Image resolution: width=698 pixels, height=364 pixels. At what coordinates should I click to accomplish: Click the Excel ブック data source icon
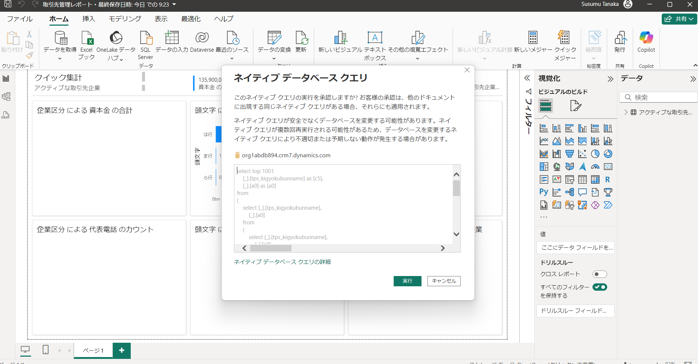(87, 38)
